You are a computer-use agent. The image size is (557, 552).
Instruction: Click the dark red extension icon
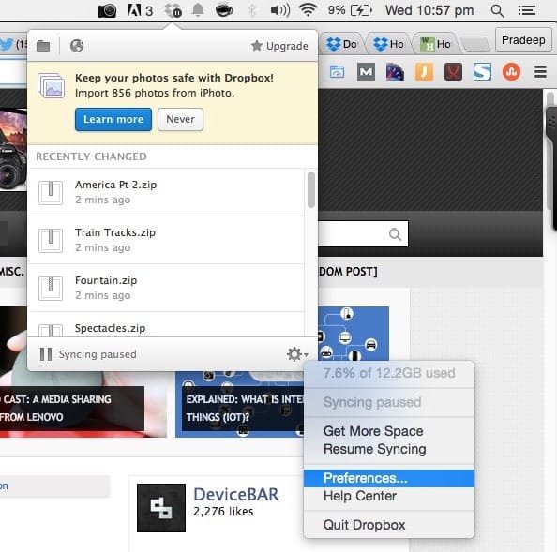(x=453, y=72)
